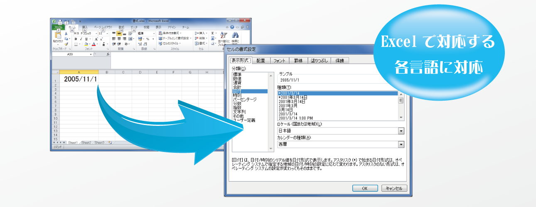Click the Comma Style icon

(152, 39)
